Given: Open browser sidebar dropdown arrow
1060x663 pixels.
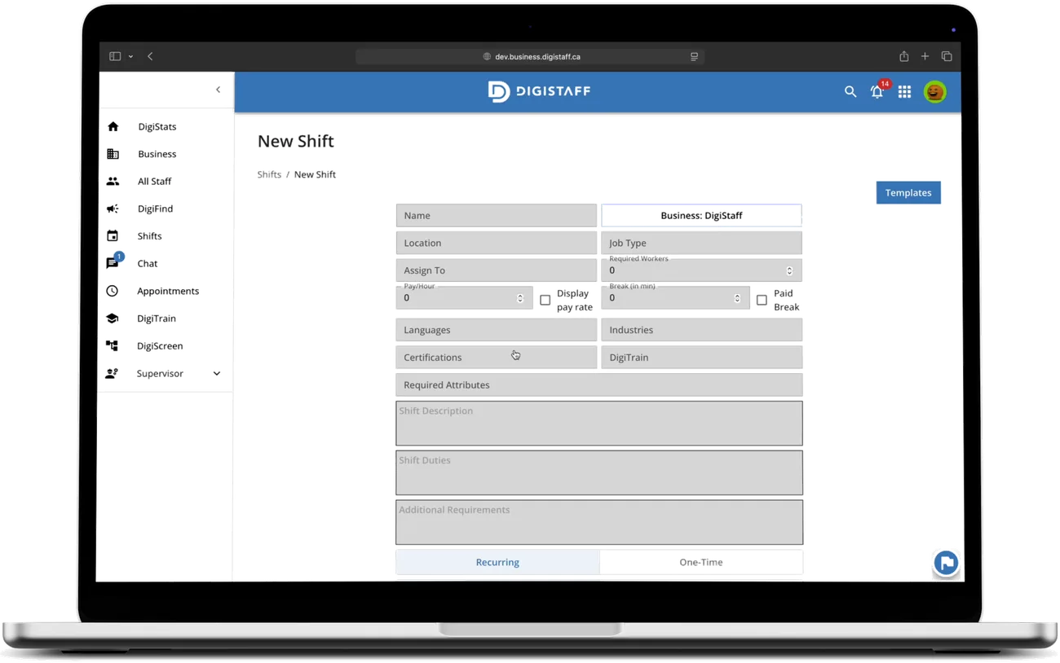Looking at the screenshot, I should click(x=130, y=57).
